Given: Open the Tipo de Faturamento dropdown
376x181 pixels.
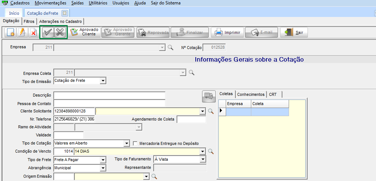Looking at the screenshot, I should coord(202,159).
